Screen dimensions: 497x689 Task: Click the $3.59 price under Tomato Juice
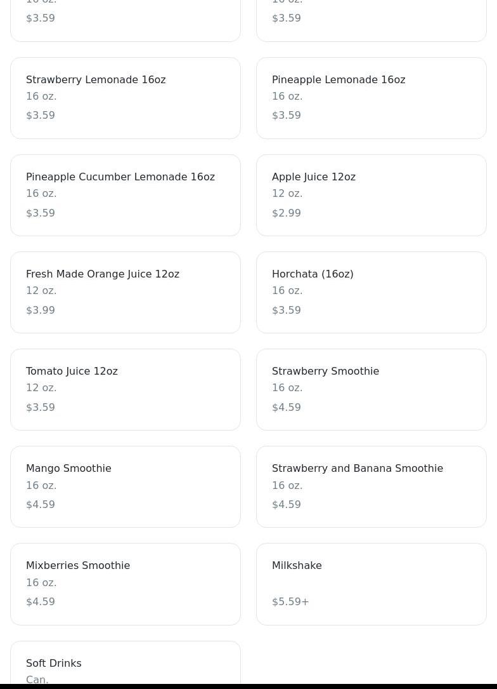click(41, 407)
